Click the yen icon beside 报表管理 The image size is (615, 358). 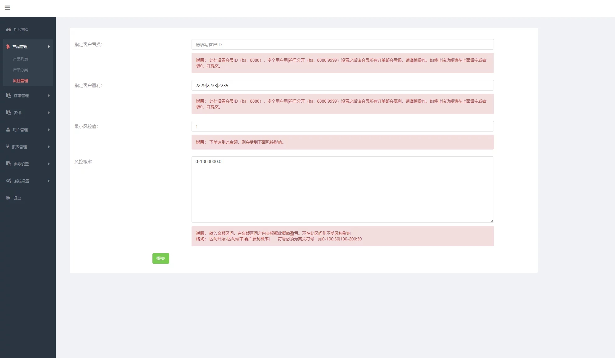tap(7, 146)
